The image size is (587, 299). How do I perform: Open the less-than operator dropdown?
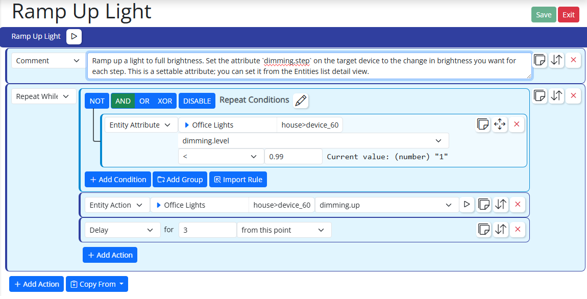(x=221, y=157)
